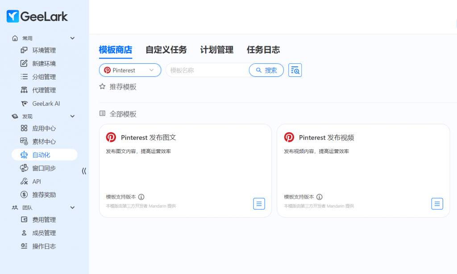
Task: Collapse sidebar with double-chevron icon
Action: click(84, 171)
